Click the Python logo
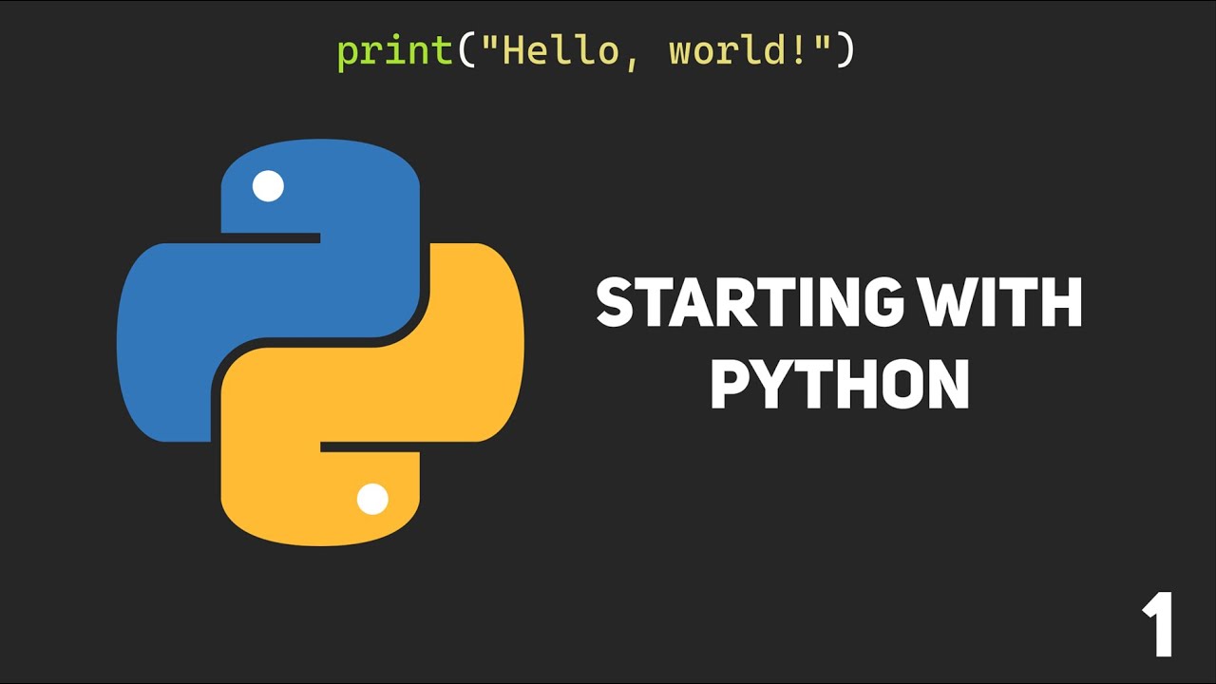The height and width of the screenshot is (684, 1216). (x=320, y=343)
